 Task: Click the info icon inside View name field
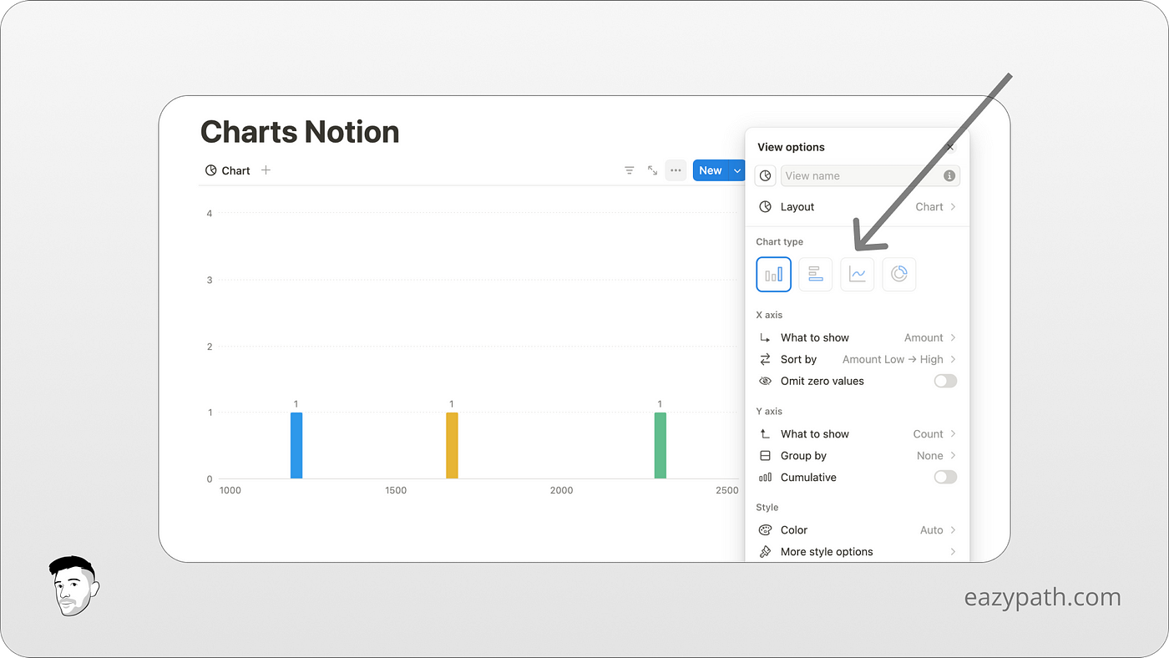tap(949, 175)
